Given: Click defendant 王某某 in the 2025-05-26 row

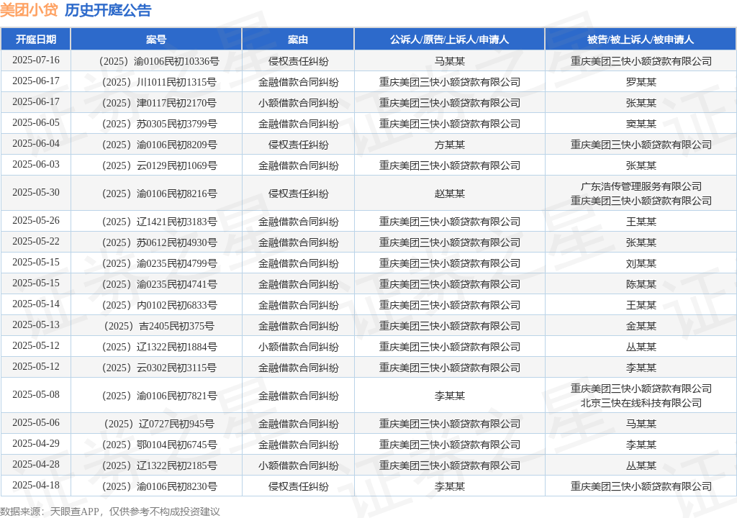Looking at the screenshot, I should coord(641,222).
